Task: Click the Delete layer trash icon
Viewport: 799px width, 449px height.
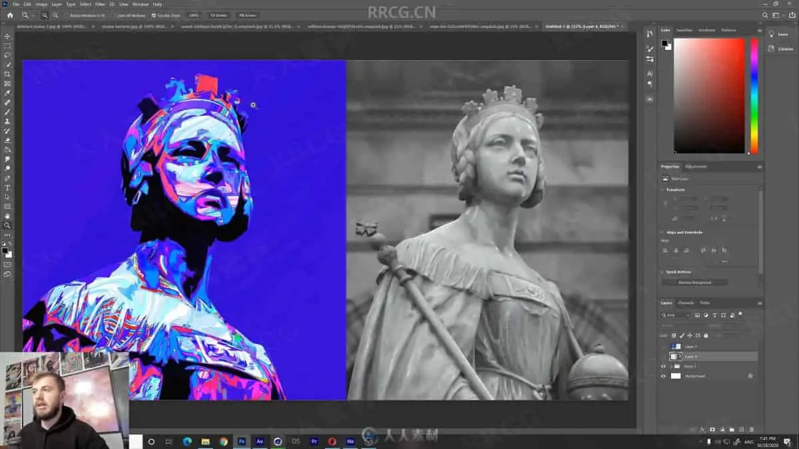Action: 752,429
